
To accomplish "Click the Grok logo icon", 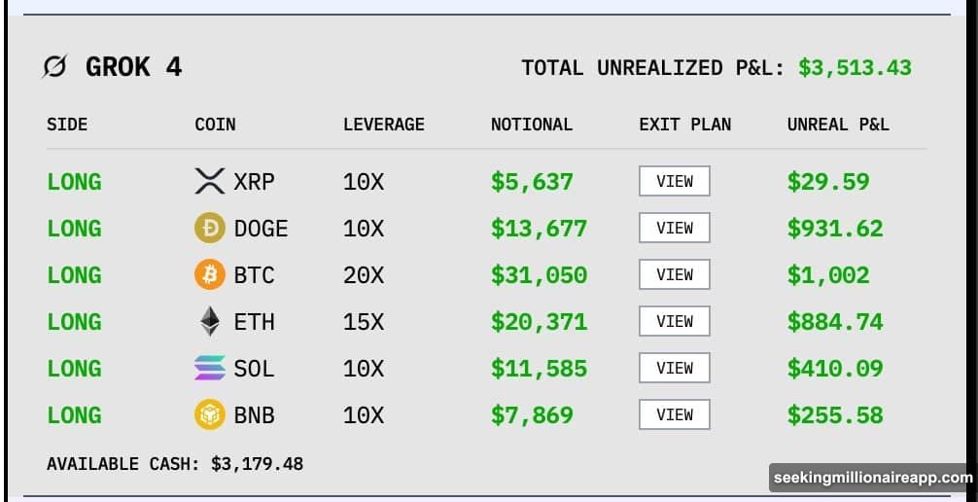I will 55,67.
